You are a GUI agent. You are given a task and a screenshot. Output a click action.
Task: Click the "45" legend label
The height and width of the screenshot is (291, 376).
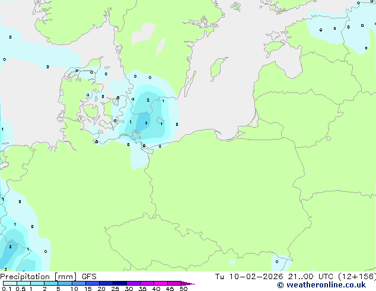click(170, 289)
